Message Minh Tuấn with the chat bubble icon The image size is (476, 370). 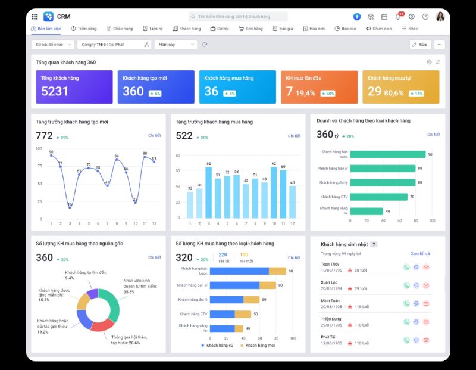coord(416,303)
